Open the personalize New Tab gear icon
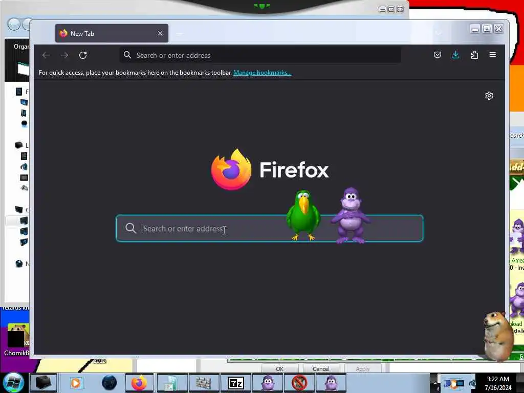The height and width of the screenshot is (393, 524). (x=489, y=96)
